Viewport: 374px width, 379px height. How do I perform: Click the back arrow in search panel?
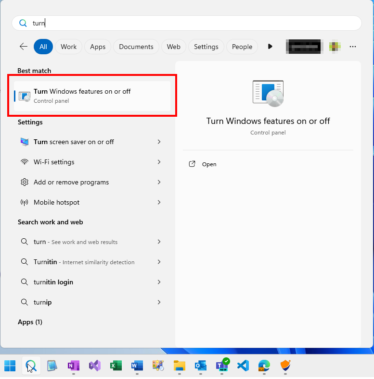(23, 47)
